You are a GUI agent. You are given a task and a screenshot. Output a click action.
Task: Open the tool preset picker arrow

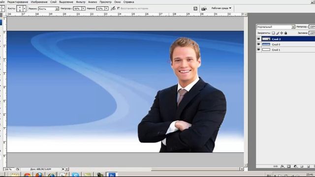tap(3, 9)
